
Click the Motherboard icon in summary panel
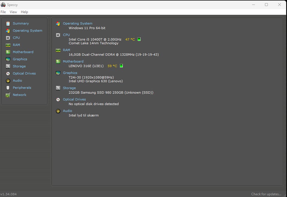[58, 61]
